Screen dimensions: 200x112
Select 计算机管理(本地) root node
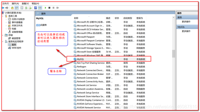coord(13,13)
